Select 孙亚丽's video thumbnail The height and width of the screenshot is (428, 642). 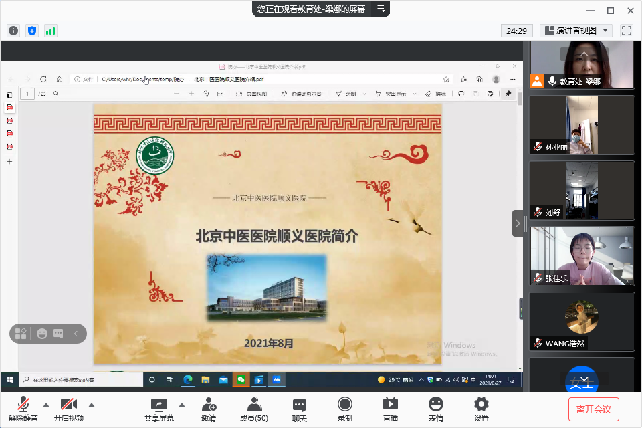click(x=582, y=125)
